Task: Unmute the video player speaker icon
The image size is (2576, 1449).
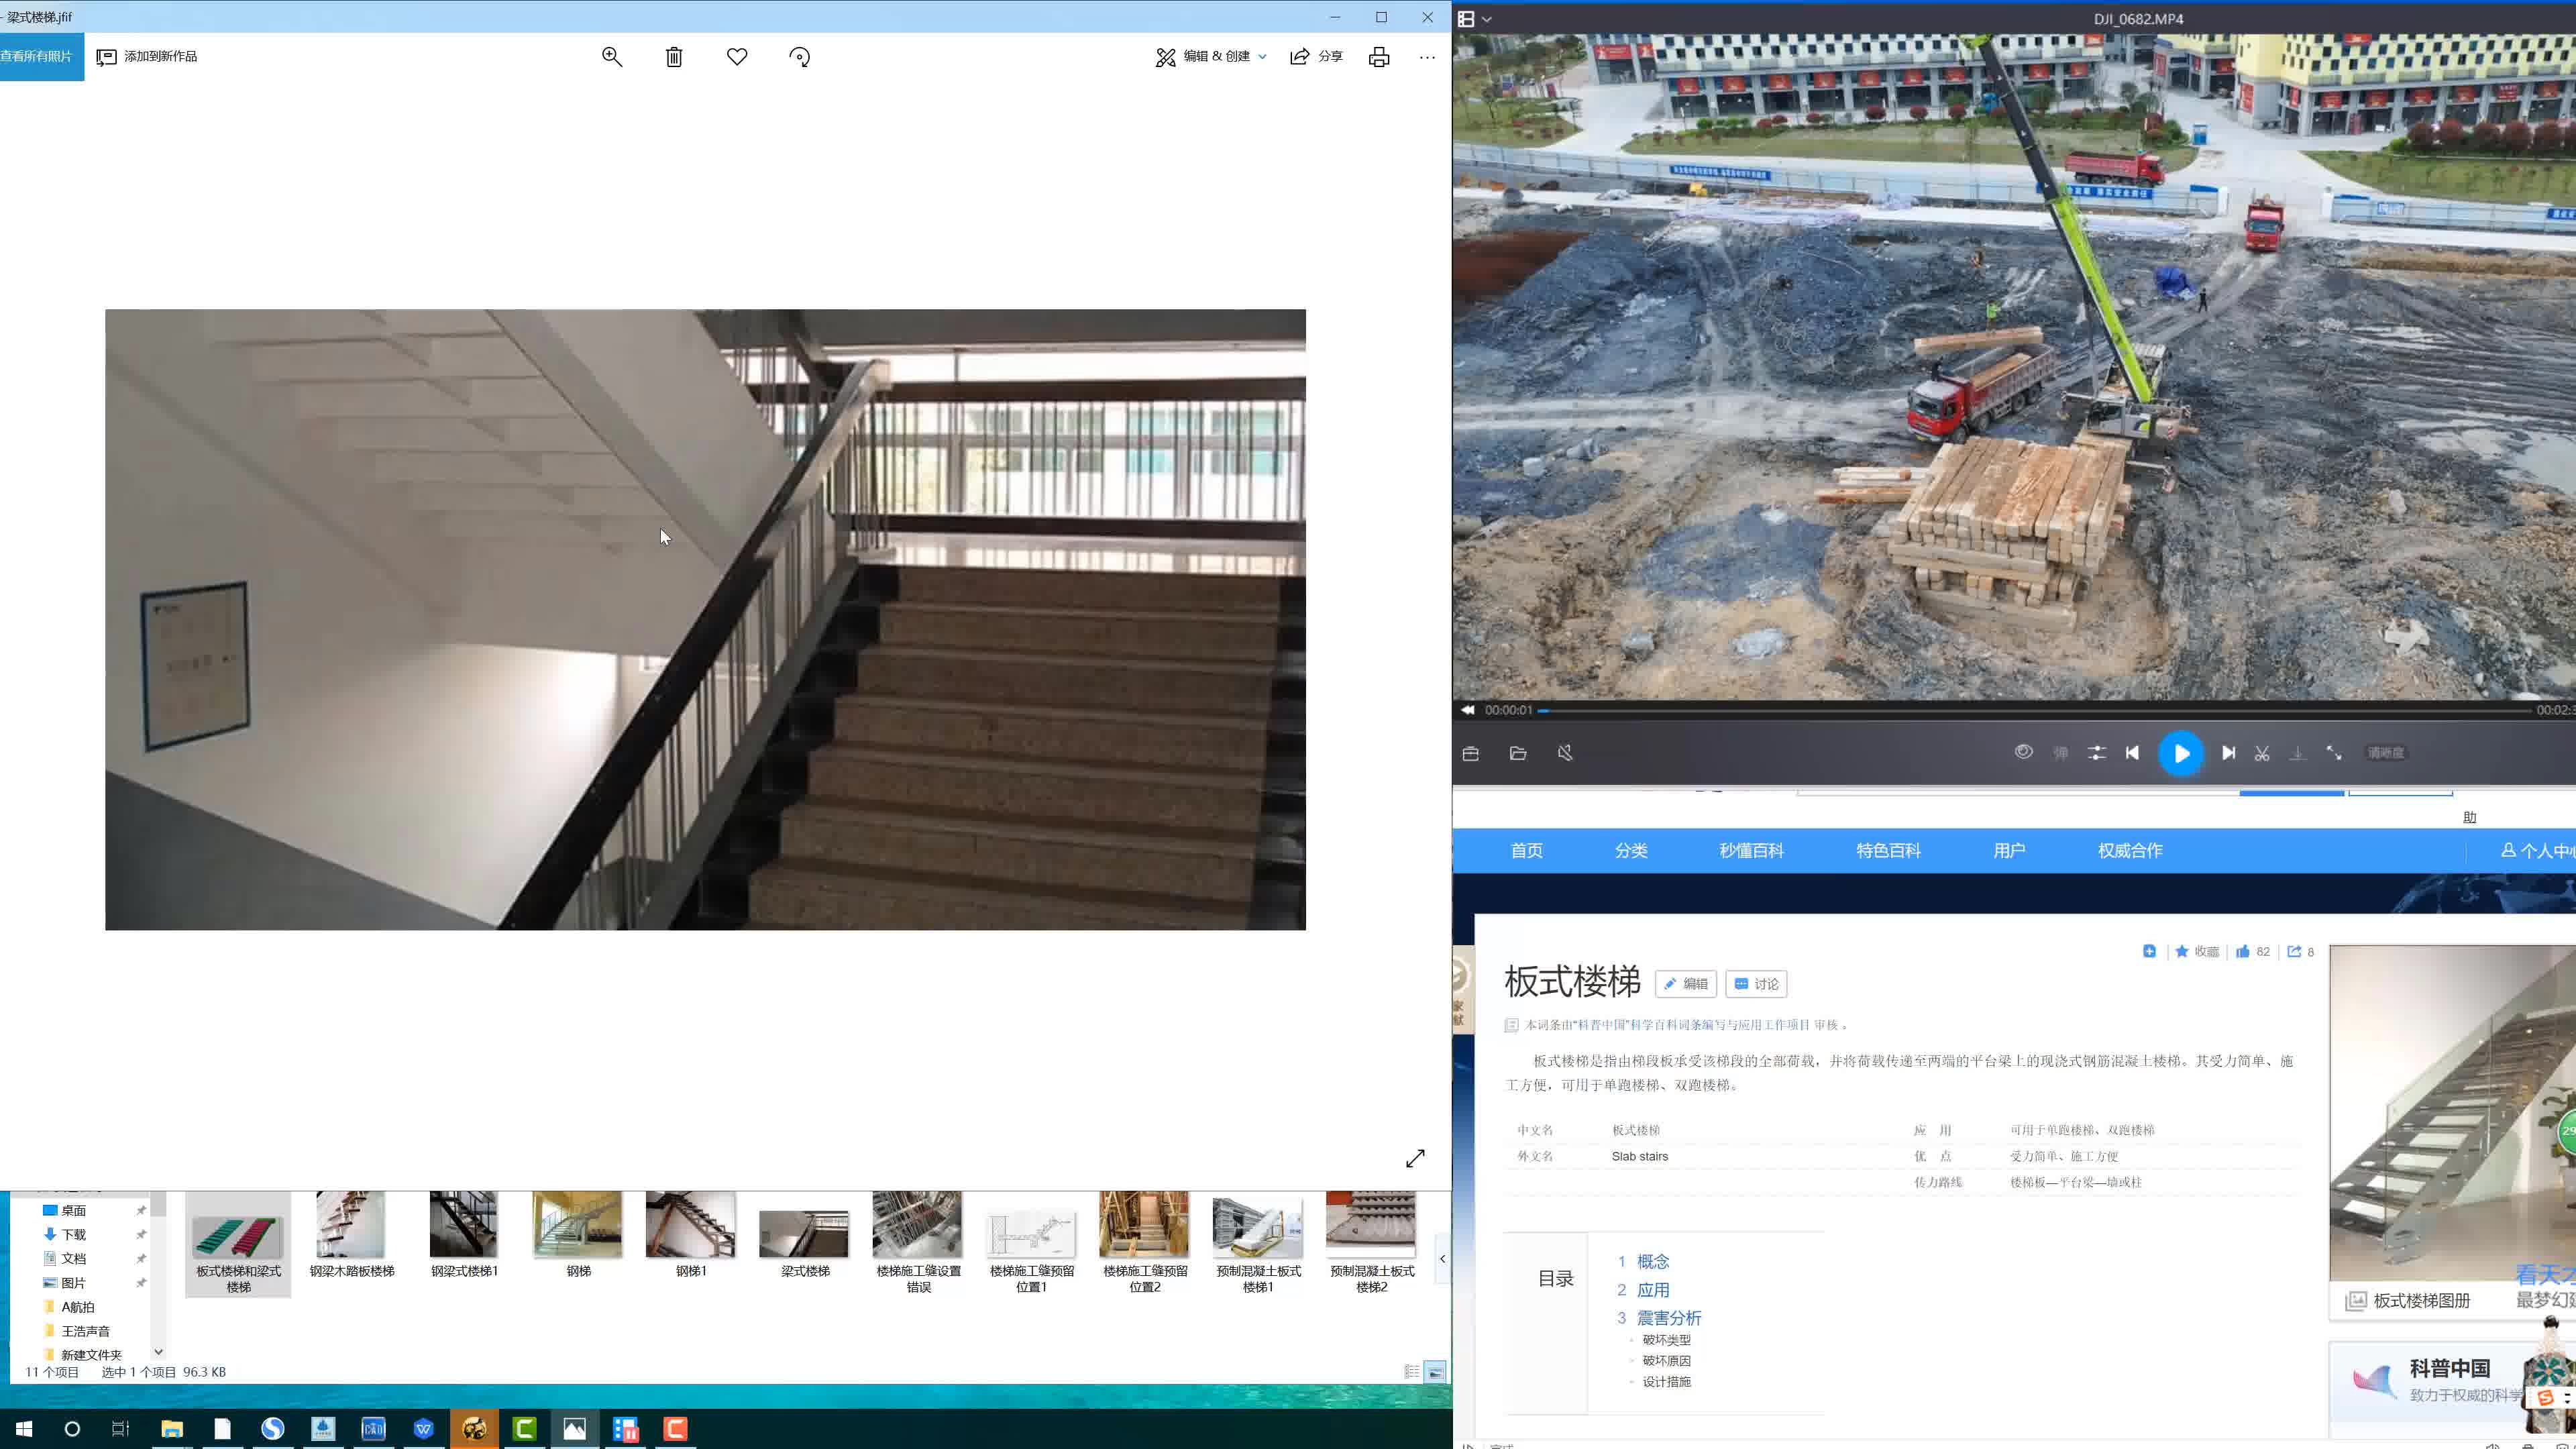Action: (x=1565, y=753)
